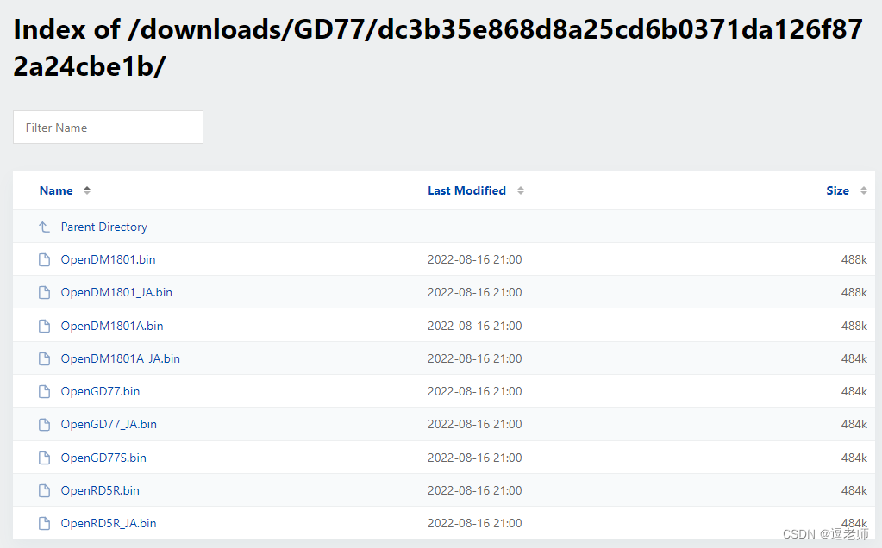This screenshot has width=882, height=548.
Task: Download OpenGD77S.bin
Action: (103, 458)
